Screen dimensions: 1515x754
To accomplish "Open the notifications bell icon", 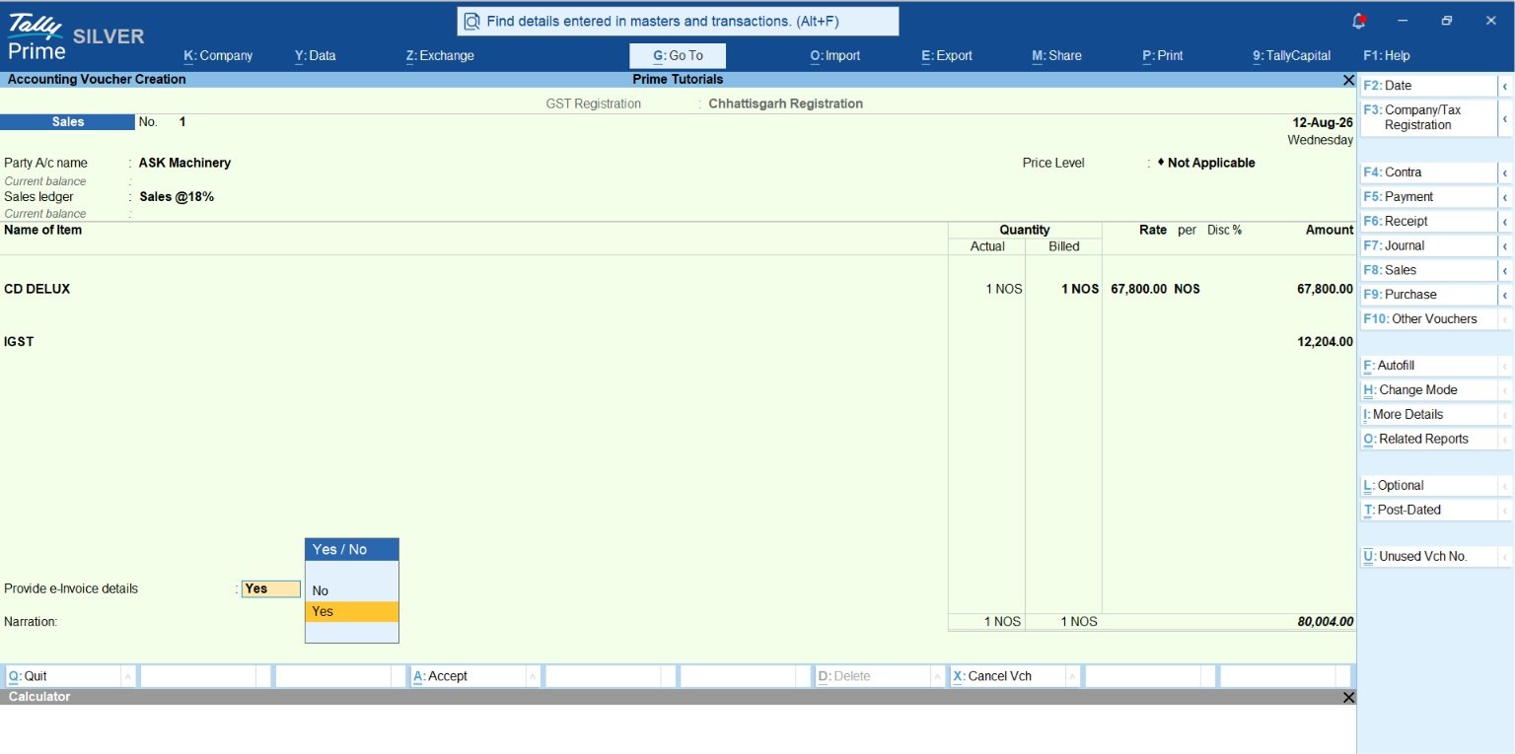I will (1359, 21).
